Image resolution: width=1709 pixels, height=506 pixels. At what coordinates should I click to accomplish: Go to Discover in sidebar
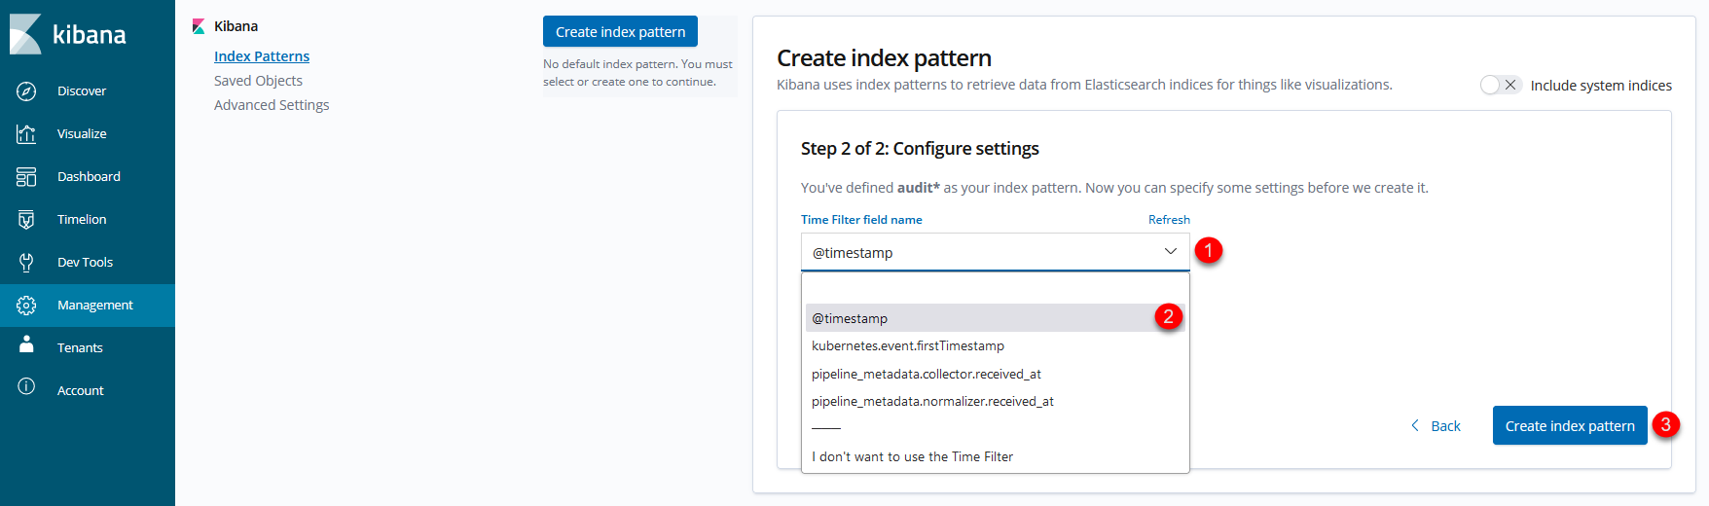[x=82, y=90]
